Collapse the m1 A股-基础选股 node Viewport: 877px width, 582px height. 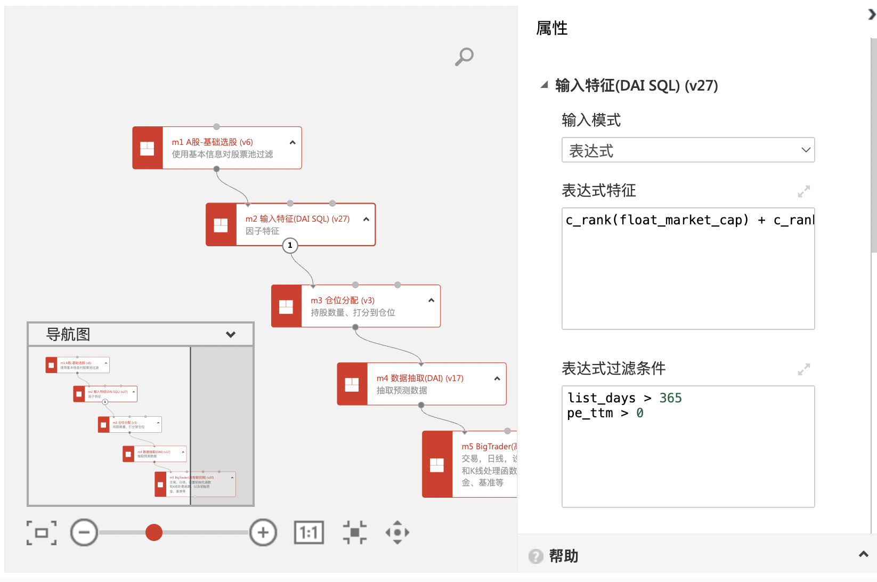click(x=293, y=142)
